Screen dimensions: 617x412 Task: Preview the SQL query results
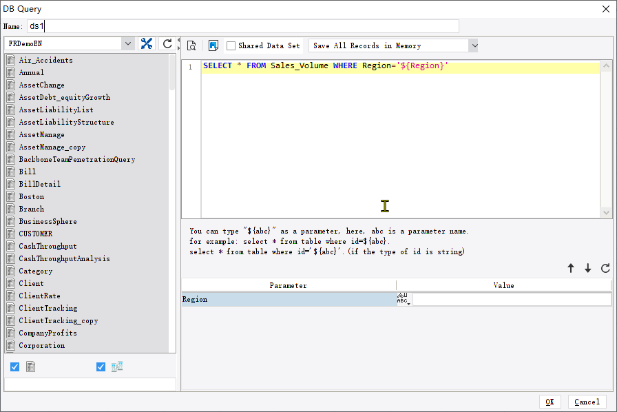coord(191,44)
